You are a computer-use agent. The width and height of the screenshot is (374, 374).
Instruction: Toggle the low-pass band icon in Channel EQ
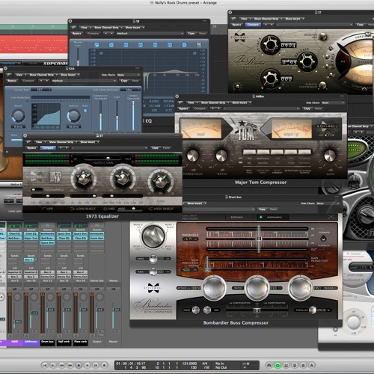(x=199, y=45)
